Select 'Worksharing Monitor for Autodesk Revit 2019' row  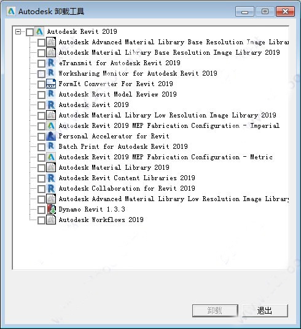point(138,73)
